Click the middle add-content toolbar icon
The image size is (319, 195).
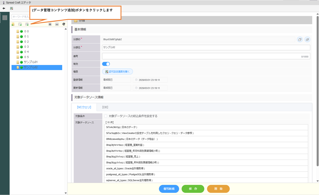[x=20, y=24]
